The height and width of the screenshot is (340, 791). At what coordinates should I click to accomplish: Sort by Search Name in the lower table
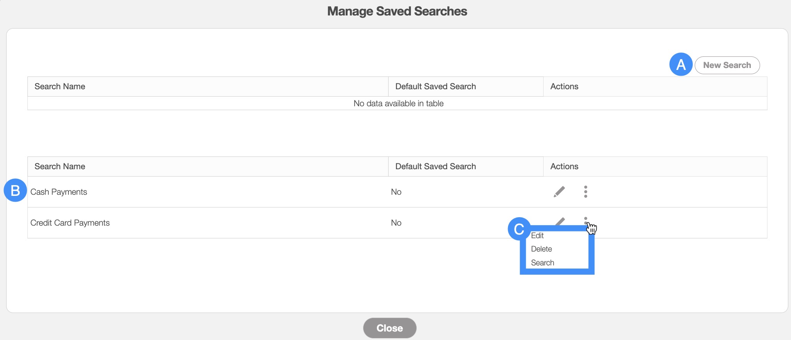(x=60, y=167)
